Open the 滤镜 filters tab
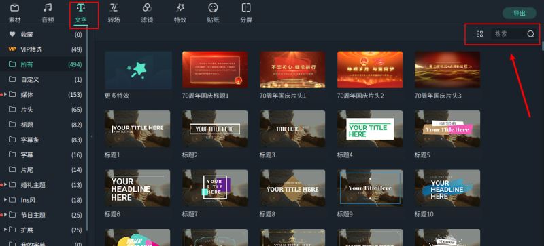Image resolution: width=544 pixels, height=246 pixels. pos(147,13)
